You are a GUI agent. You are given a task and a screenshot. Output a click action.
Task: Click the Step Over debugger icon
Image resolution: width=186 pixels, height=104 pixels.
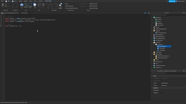pyautogui.click(x=52, y=5)
